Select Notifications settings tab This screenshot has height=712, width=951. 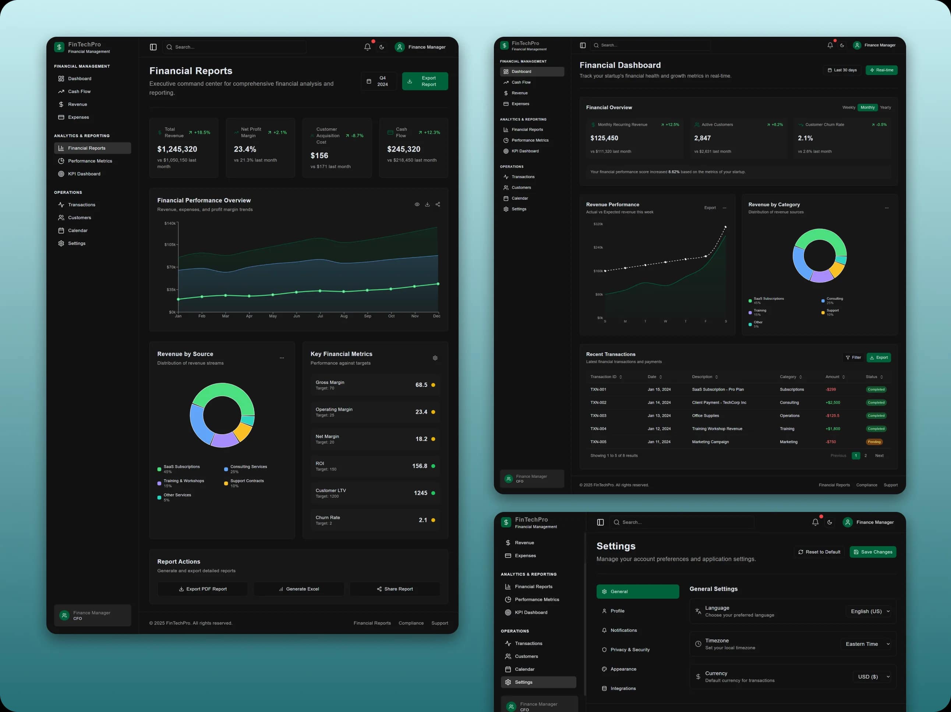tap(637, 630)
